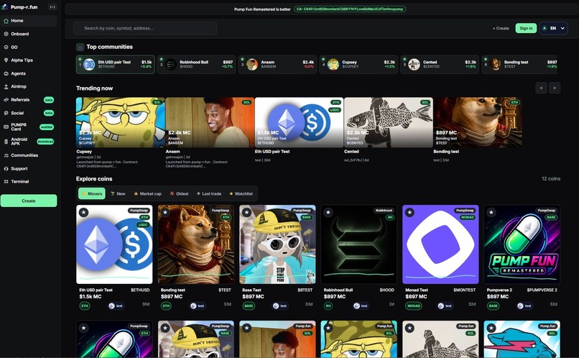Open Referrals beta in the sidebar
The width and height of the screenshot is (579, 358).
(x=29, y=100)
